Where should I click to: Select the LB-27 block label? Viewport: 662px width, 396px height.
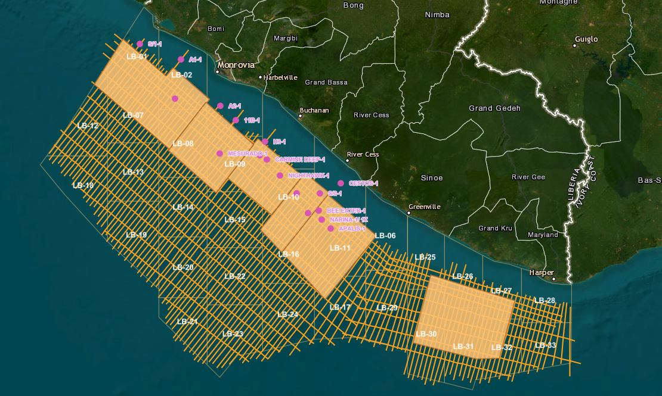tap(501, 291)
